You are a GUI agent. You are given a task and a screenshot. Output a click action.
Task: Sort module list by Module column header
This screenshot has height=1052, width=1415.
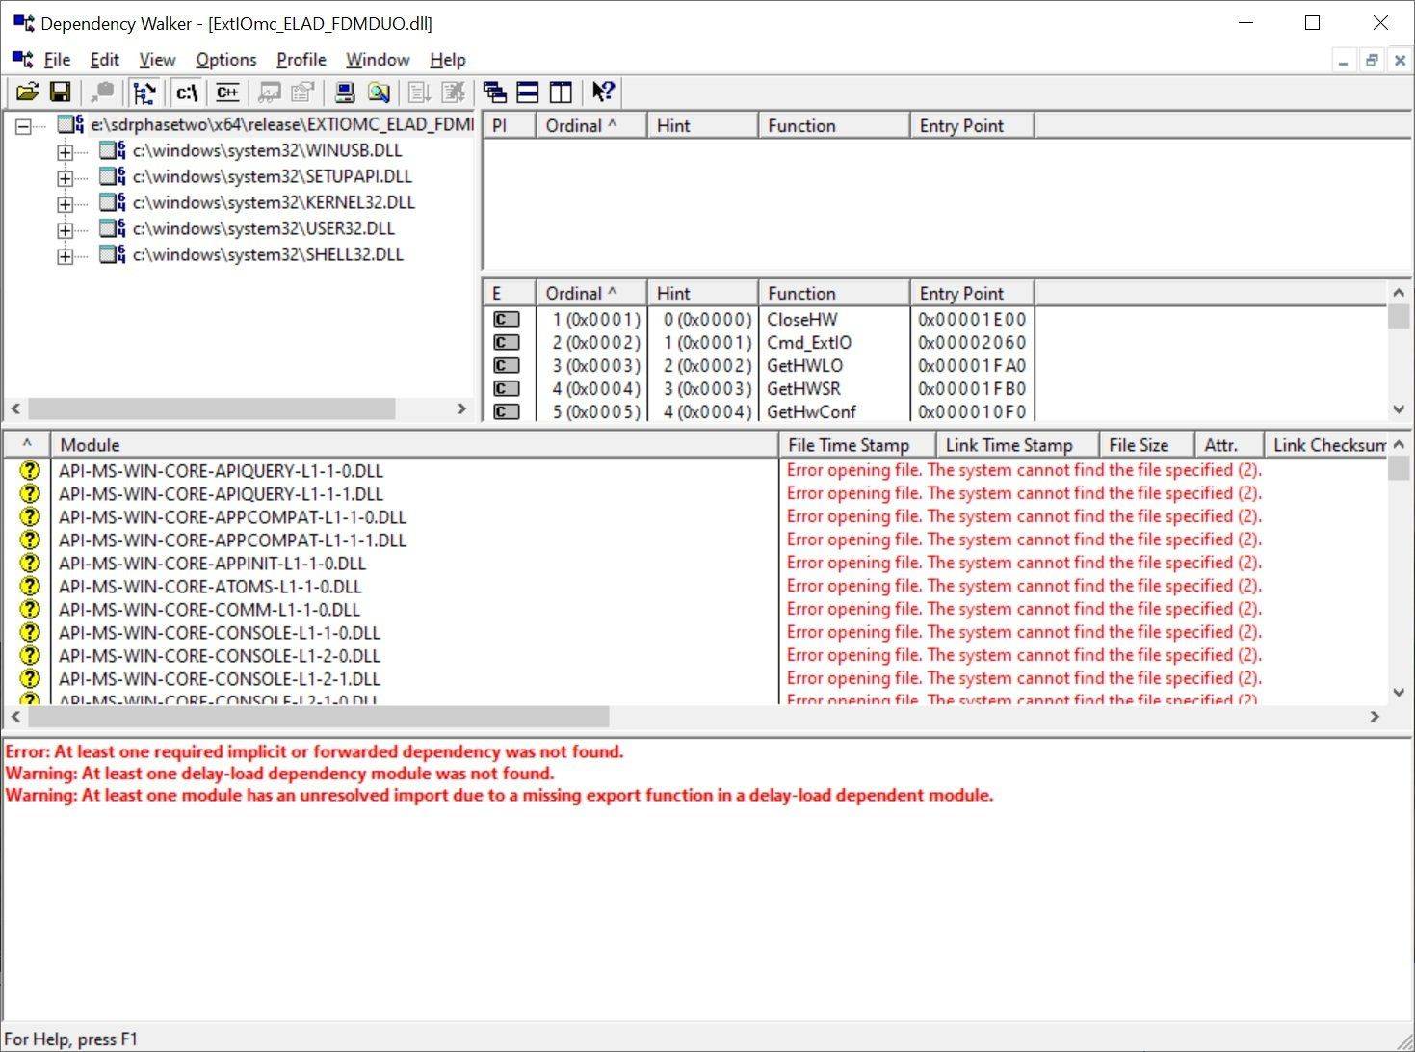pos(412,445)
